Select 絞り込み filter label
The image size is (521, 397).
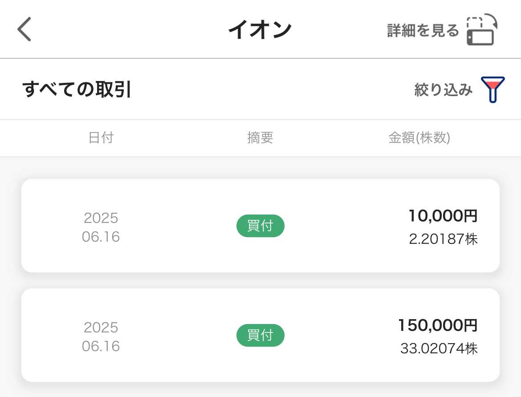[x=443, y=90]
